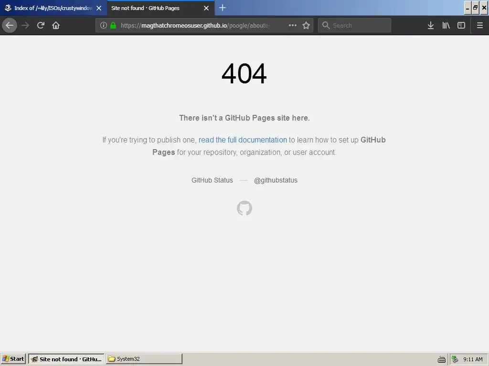Open the Downloads panel arrow icon

(x=431, y=25)
